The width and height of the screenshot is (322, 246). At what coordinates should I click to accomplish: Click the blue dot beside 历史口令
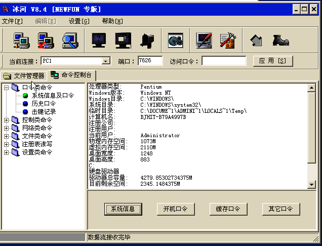click(x=25, y=104)
